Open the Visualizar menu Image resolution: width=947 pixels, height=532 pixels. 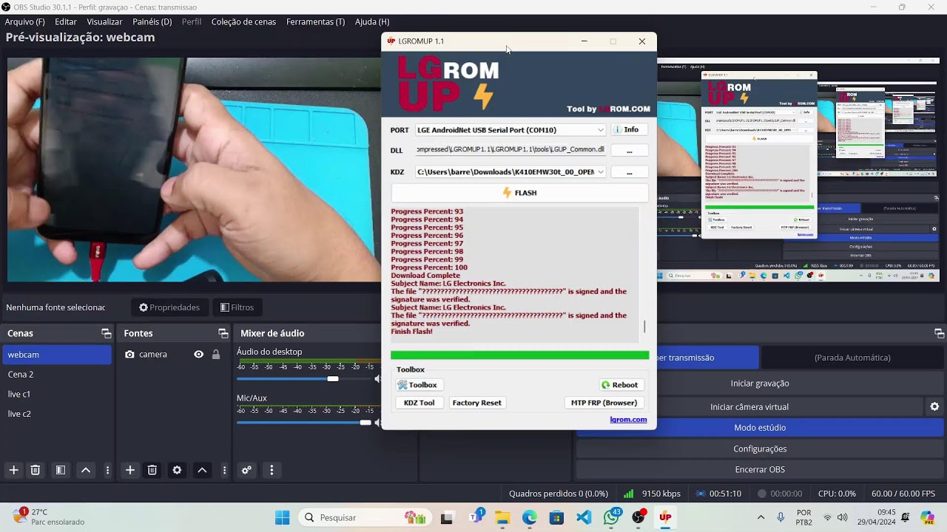[104, 21]
